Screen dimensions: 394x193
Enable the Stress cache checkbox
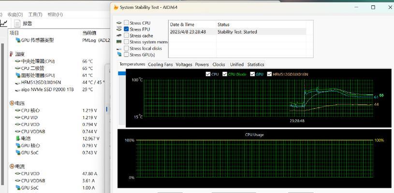126,35
